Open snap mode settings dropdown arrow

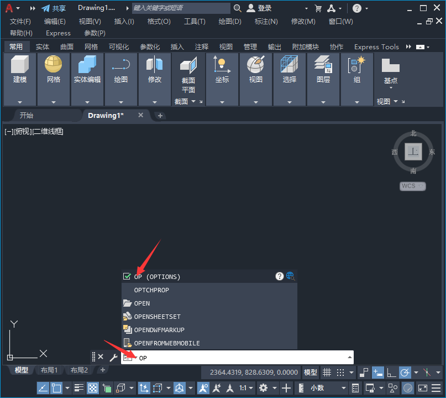[351, 372]
